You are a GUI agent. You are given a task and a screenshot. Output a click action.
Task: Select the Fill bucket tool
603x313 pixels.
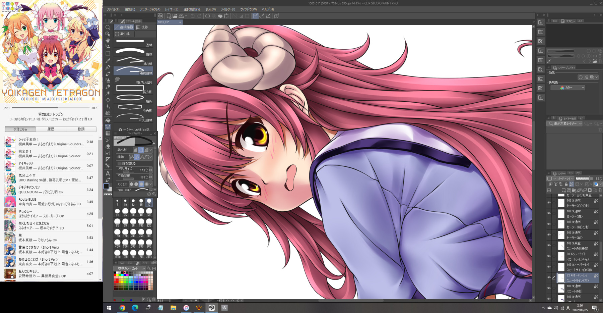[108, 120]
